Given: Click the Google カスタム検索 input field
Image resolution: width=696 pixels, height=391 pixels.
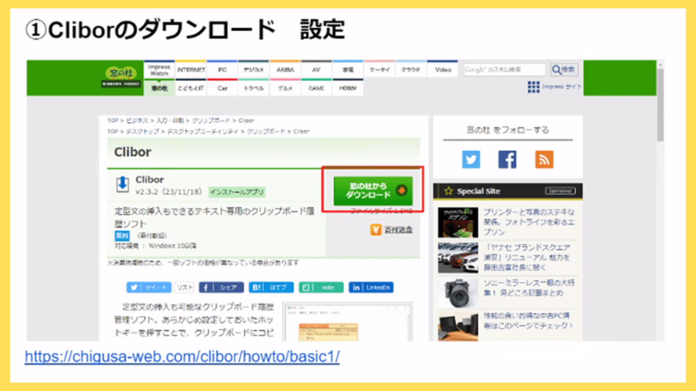Looking at the screenshot, I should click(504, 70).
